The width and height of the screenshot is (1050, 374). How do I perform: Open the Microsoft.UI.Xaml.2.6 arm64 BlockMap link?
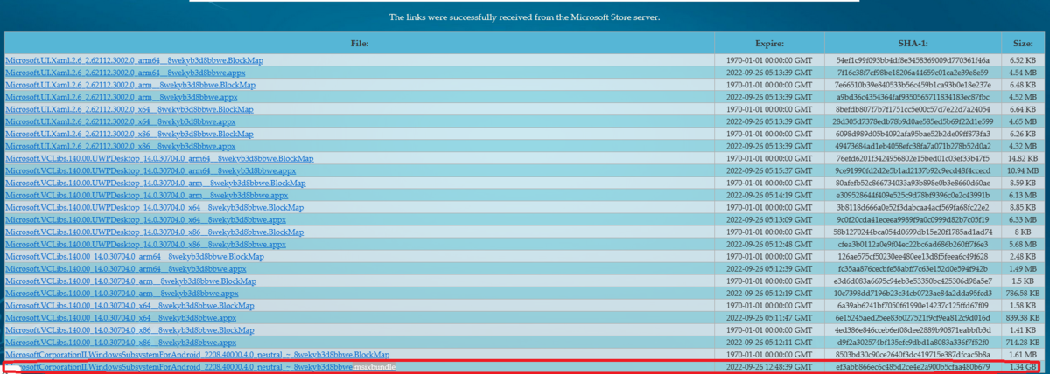pos(134,60)
